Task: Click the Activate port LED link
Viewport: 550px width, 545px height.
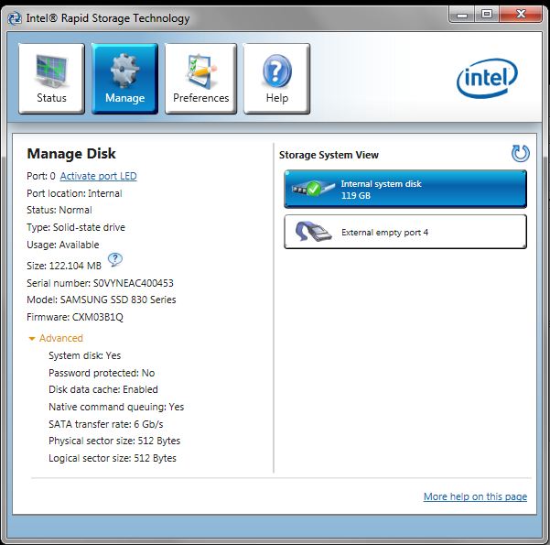Action: click(98, 176)
